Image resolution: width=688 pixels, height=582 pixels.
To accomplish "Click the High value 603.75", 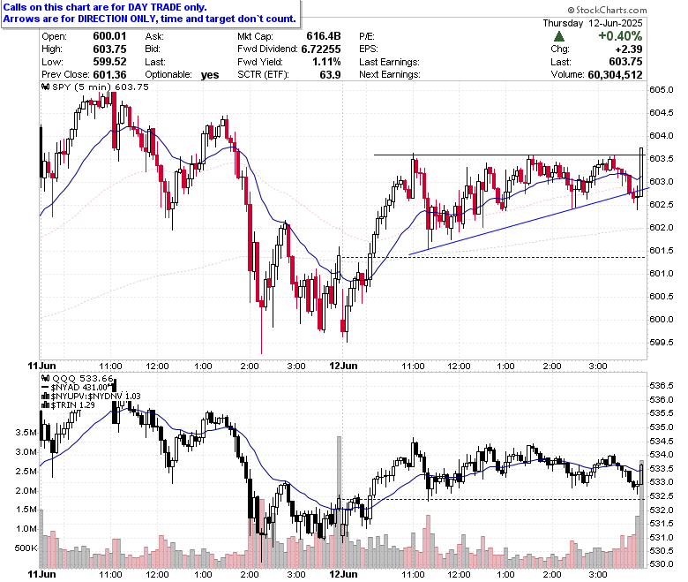I will [x=109, y=49].
